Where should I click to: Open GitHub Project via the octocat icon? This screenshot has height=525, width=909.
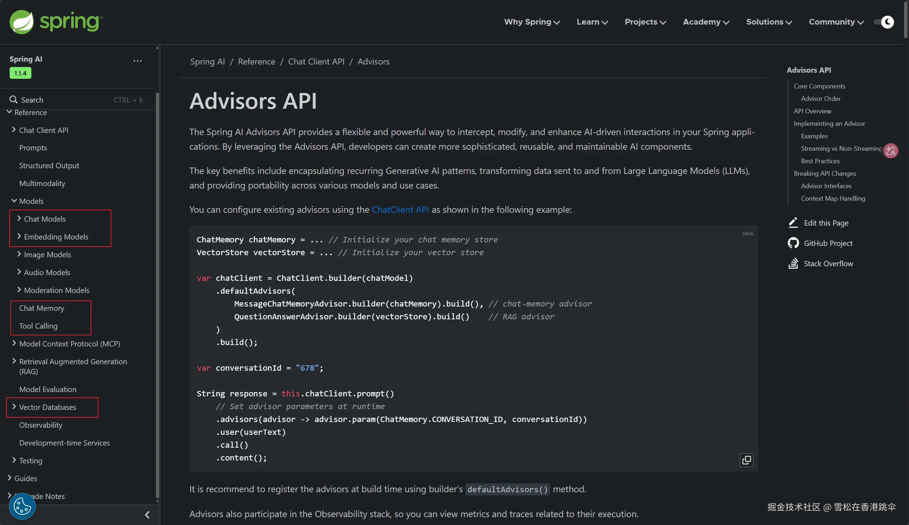click(793, 243)
